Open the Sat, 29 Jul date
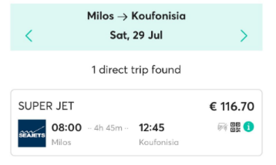 coord(136,35)
